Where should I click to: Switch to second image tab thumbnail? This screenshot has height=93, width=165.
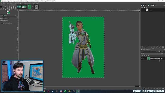tap(24, 7)
